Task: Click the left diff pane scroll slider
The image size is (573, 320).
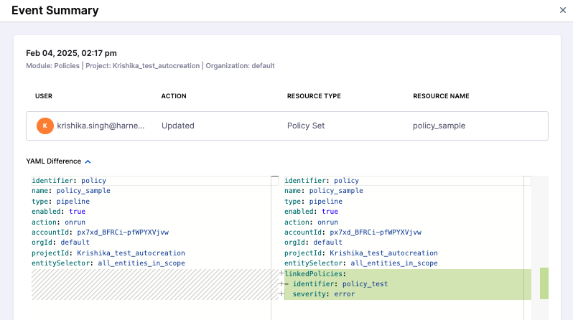Action: pyautogui.click(x=274, y=180)
